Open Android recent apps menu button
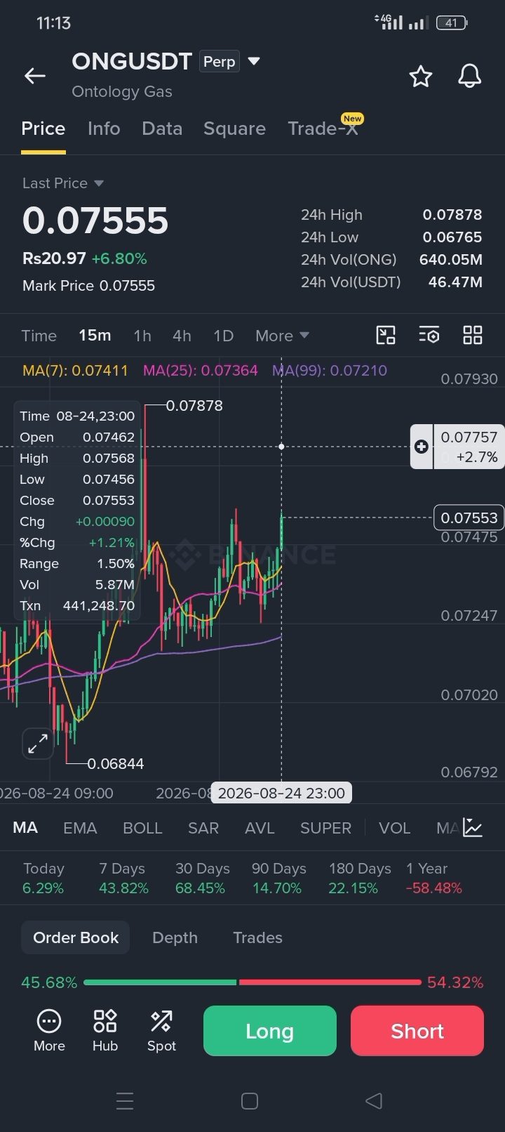Screen dimensions: 505x1132 125,1100
